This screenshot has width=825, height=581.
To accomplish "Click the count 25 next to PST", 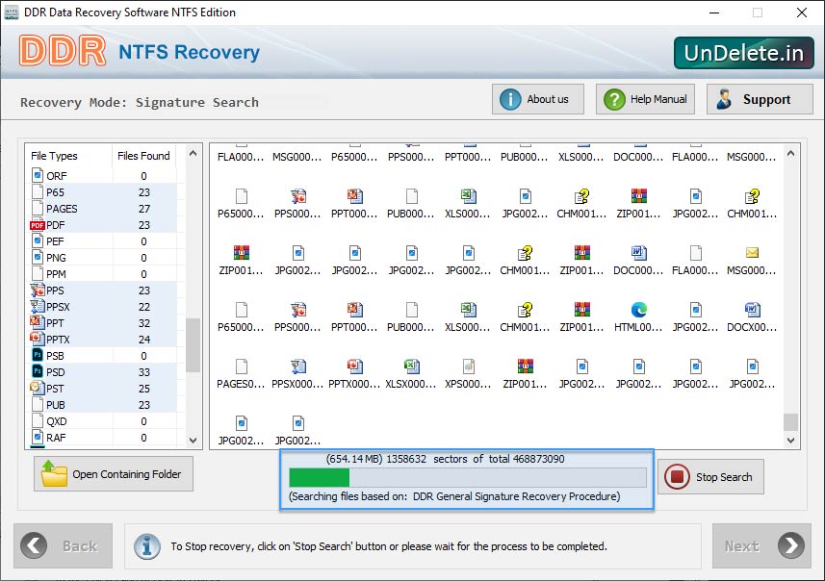I will pos(144,389).
